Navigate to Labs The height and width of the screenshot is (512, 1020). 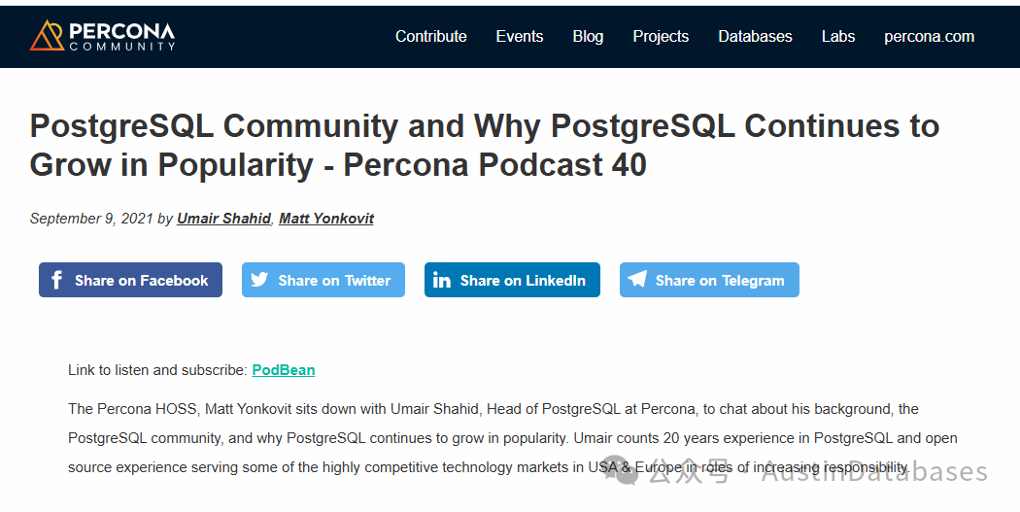tap(838, 36)
